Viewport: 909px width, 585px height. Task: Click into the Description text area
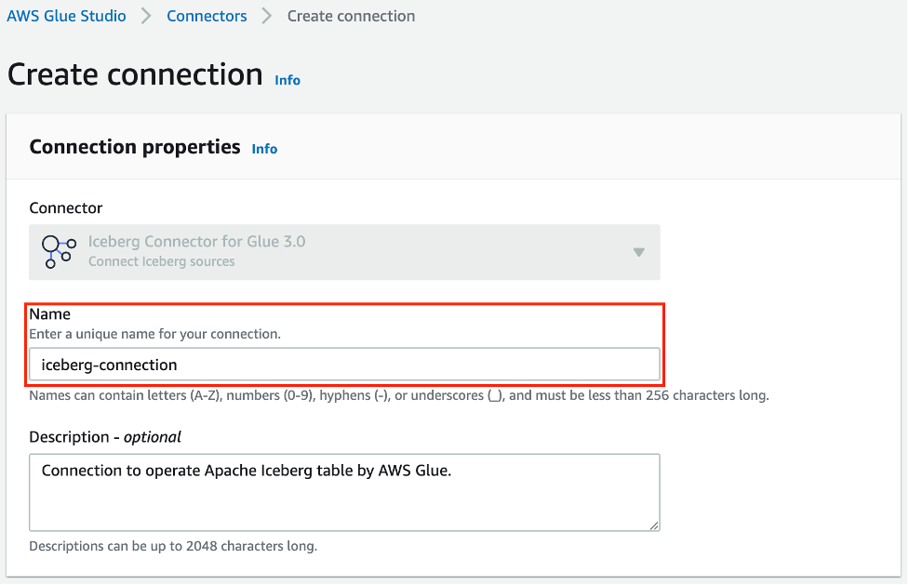pyautogui.click(x=344, y=492)
